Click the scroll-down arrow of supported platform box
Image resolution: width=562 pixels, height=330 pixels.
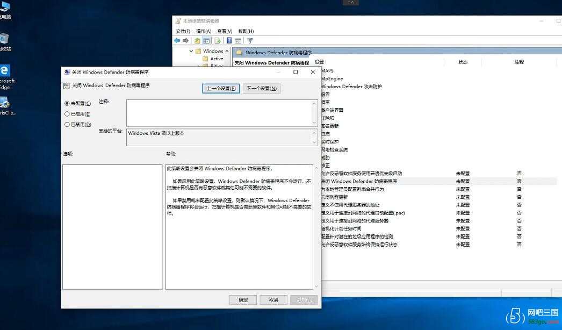click(x=314, y=142)
